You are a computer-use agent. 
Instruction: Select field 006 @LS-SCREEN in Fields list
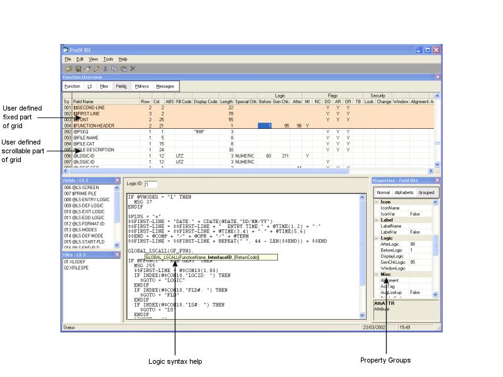[x=88, y=187]
